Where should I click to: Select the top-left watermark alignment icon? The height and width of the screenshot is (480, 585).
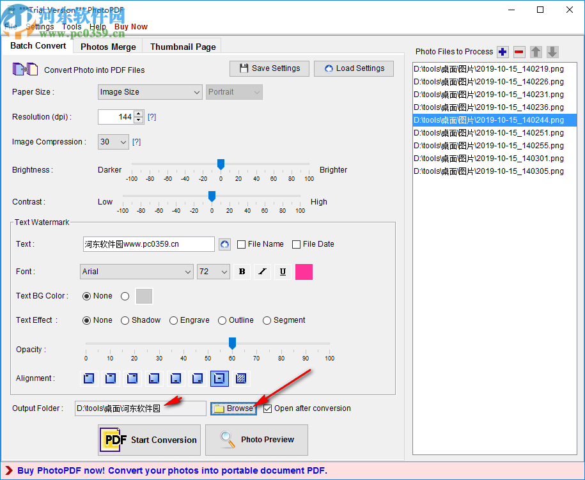click(x=88, y=378)
